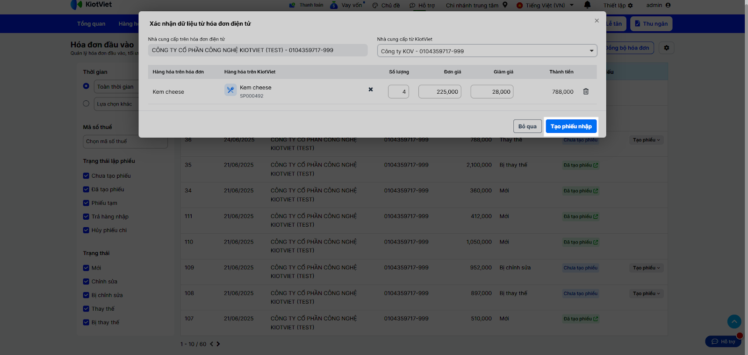
Task: Open Hỗ trợ in the top bar
Action: pyautogui.click(x=422, y=6)
